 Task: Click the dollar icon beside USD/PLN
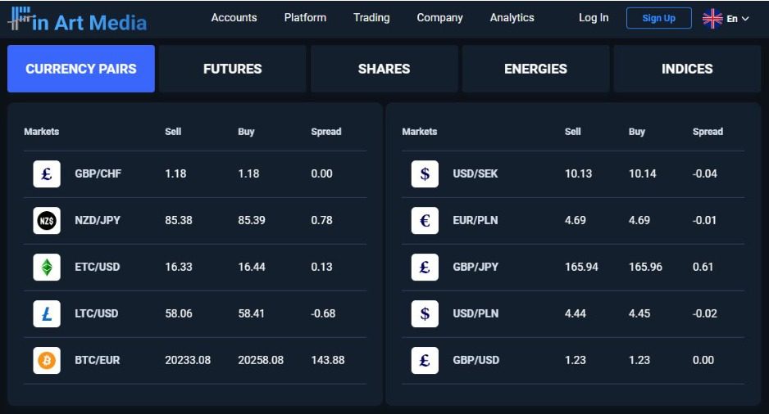click(x=425, y=313)
